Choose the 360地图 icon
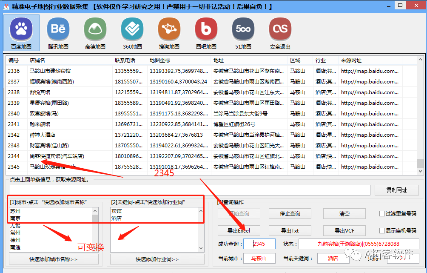427x273 pixels. tap(132, 29)
